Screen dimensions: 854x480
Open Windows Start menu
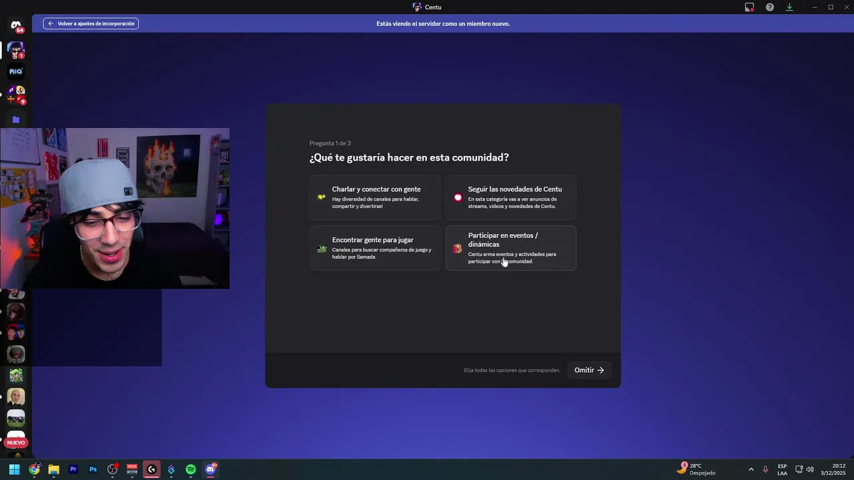pos(14,469)
